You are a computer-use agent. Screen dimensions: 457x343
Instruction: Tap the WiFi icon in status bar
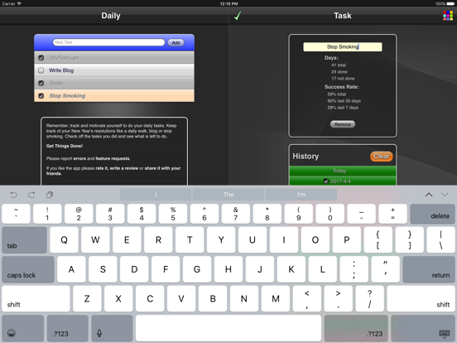click(19, 4)
